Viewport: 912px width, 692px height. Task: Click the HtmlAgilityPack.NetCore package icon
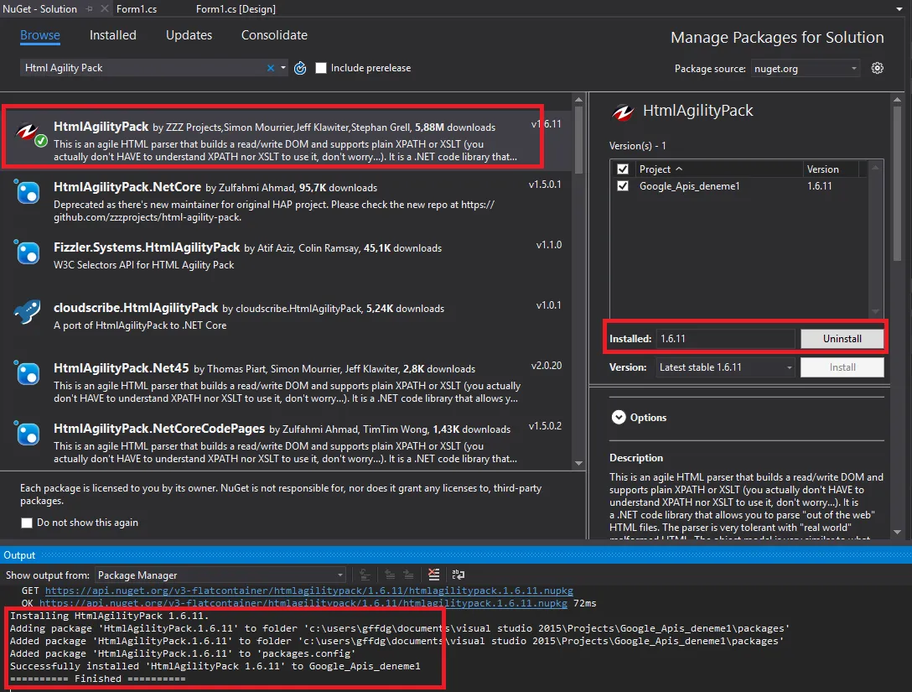(28, 191)
